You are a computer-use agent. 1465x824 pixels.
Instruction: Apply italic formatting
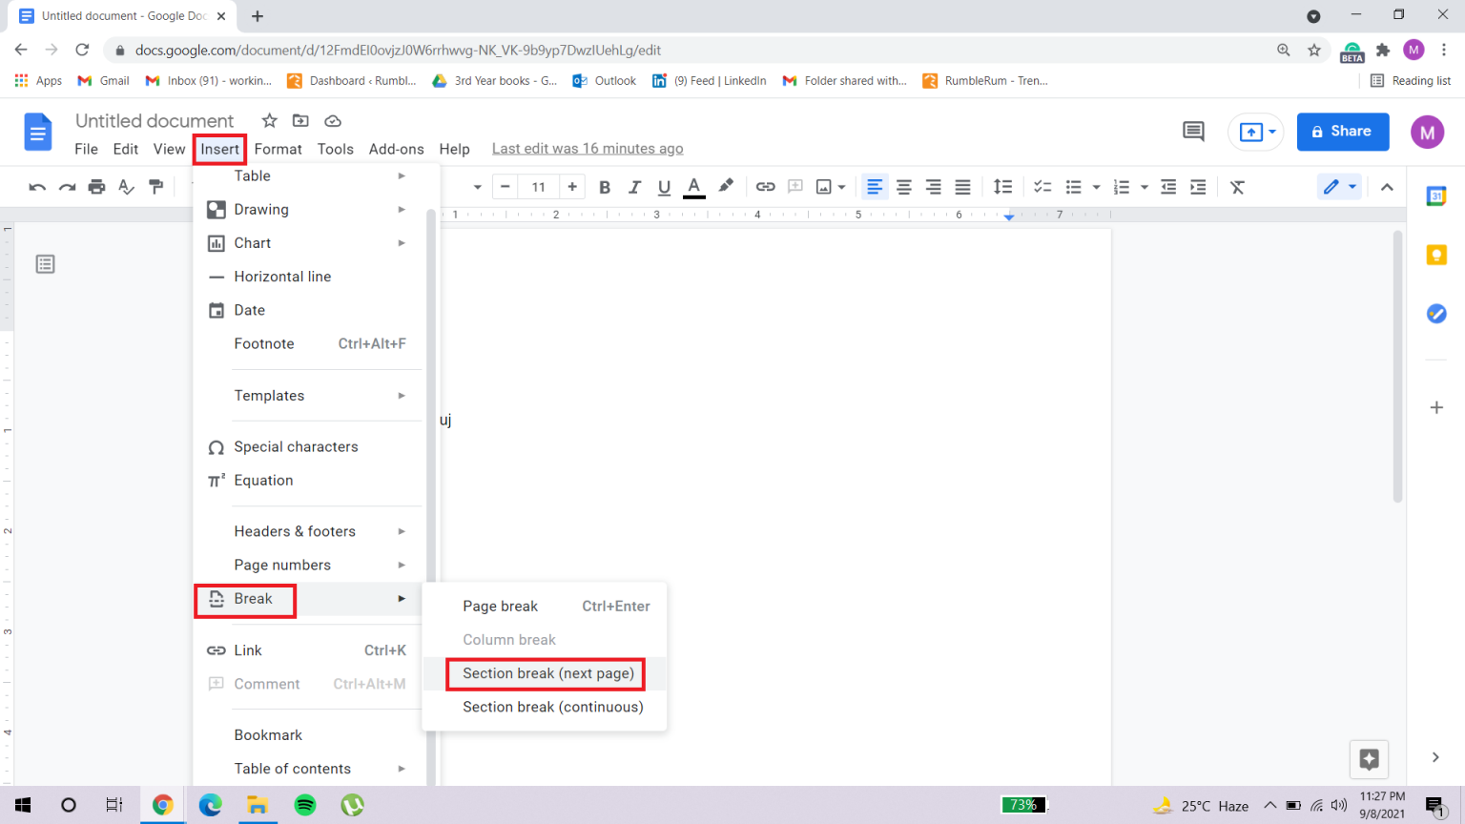634,186
